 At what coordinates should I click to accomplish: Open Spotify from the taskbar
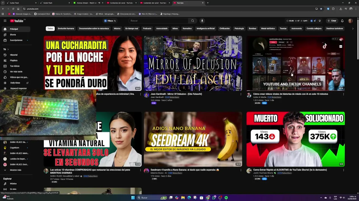pyautogui.click(x=226, y=198)
